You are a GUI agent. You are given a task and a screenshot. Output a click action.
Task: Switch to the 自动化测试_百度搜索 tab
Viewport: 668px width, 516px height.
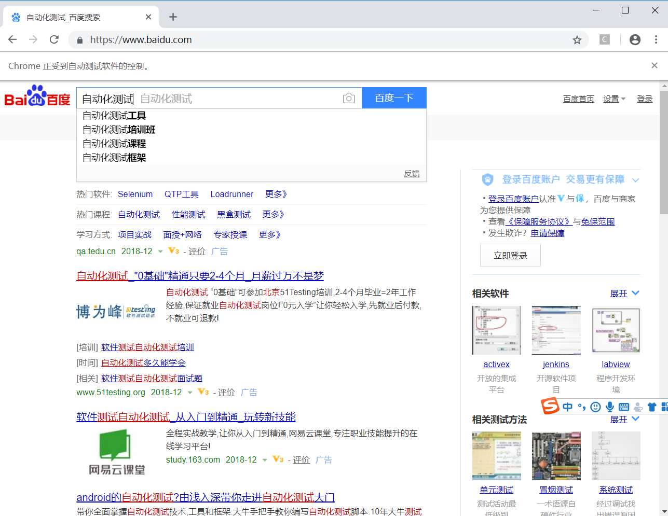click(74, 16)
